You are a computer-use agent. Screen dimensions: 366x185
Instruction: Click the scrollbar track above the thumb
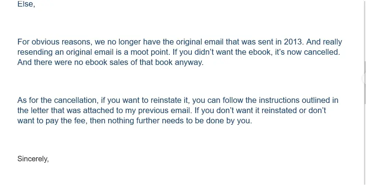click(x=365, y=29)
